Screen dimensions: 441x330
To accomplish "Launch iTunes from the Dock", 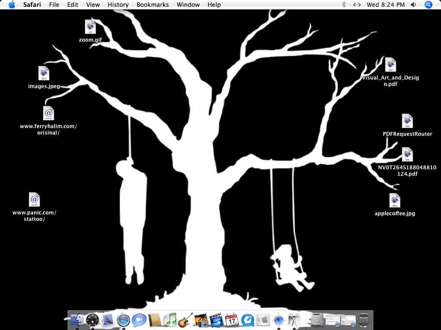I will [171, 320].
